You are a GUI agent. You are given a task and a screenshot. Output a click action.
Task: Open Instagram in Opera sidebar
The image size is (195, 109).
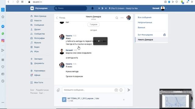pyautogui.click(x=3, y=41)
